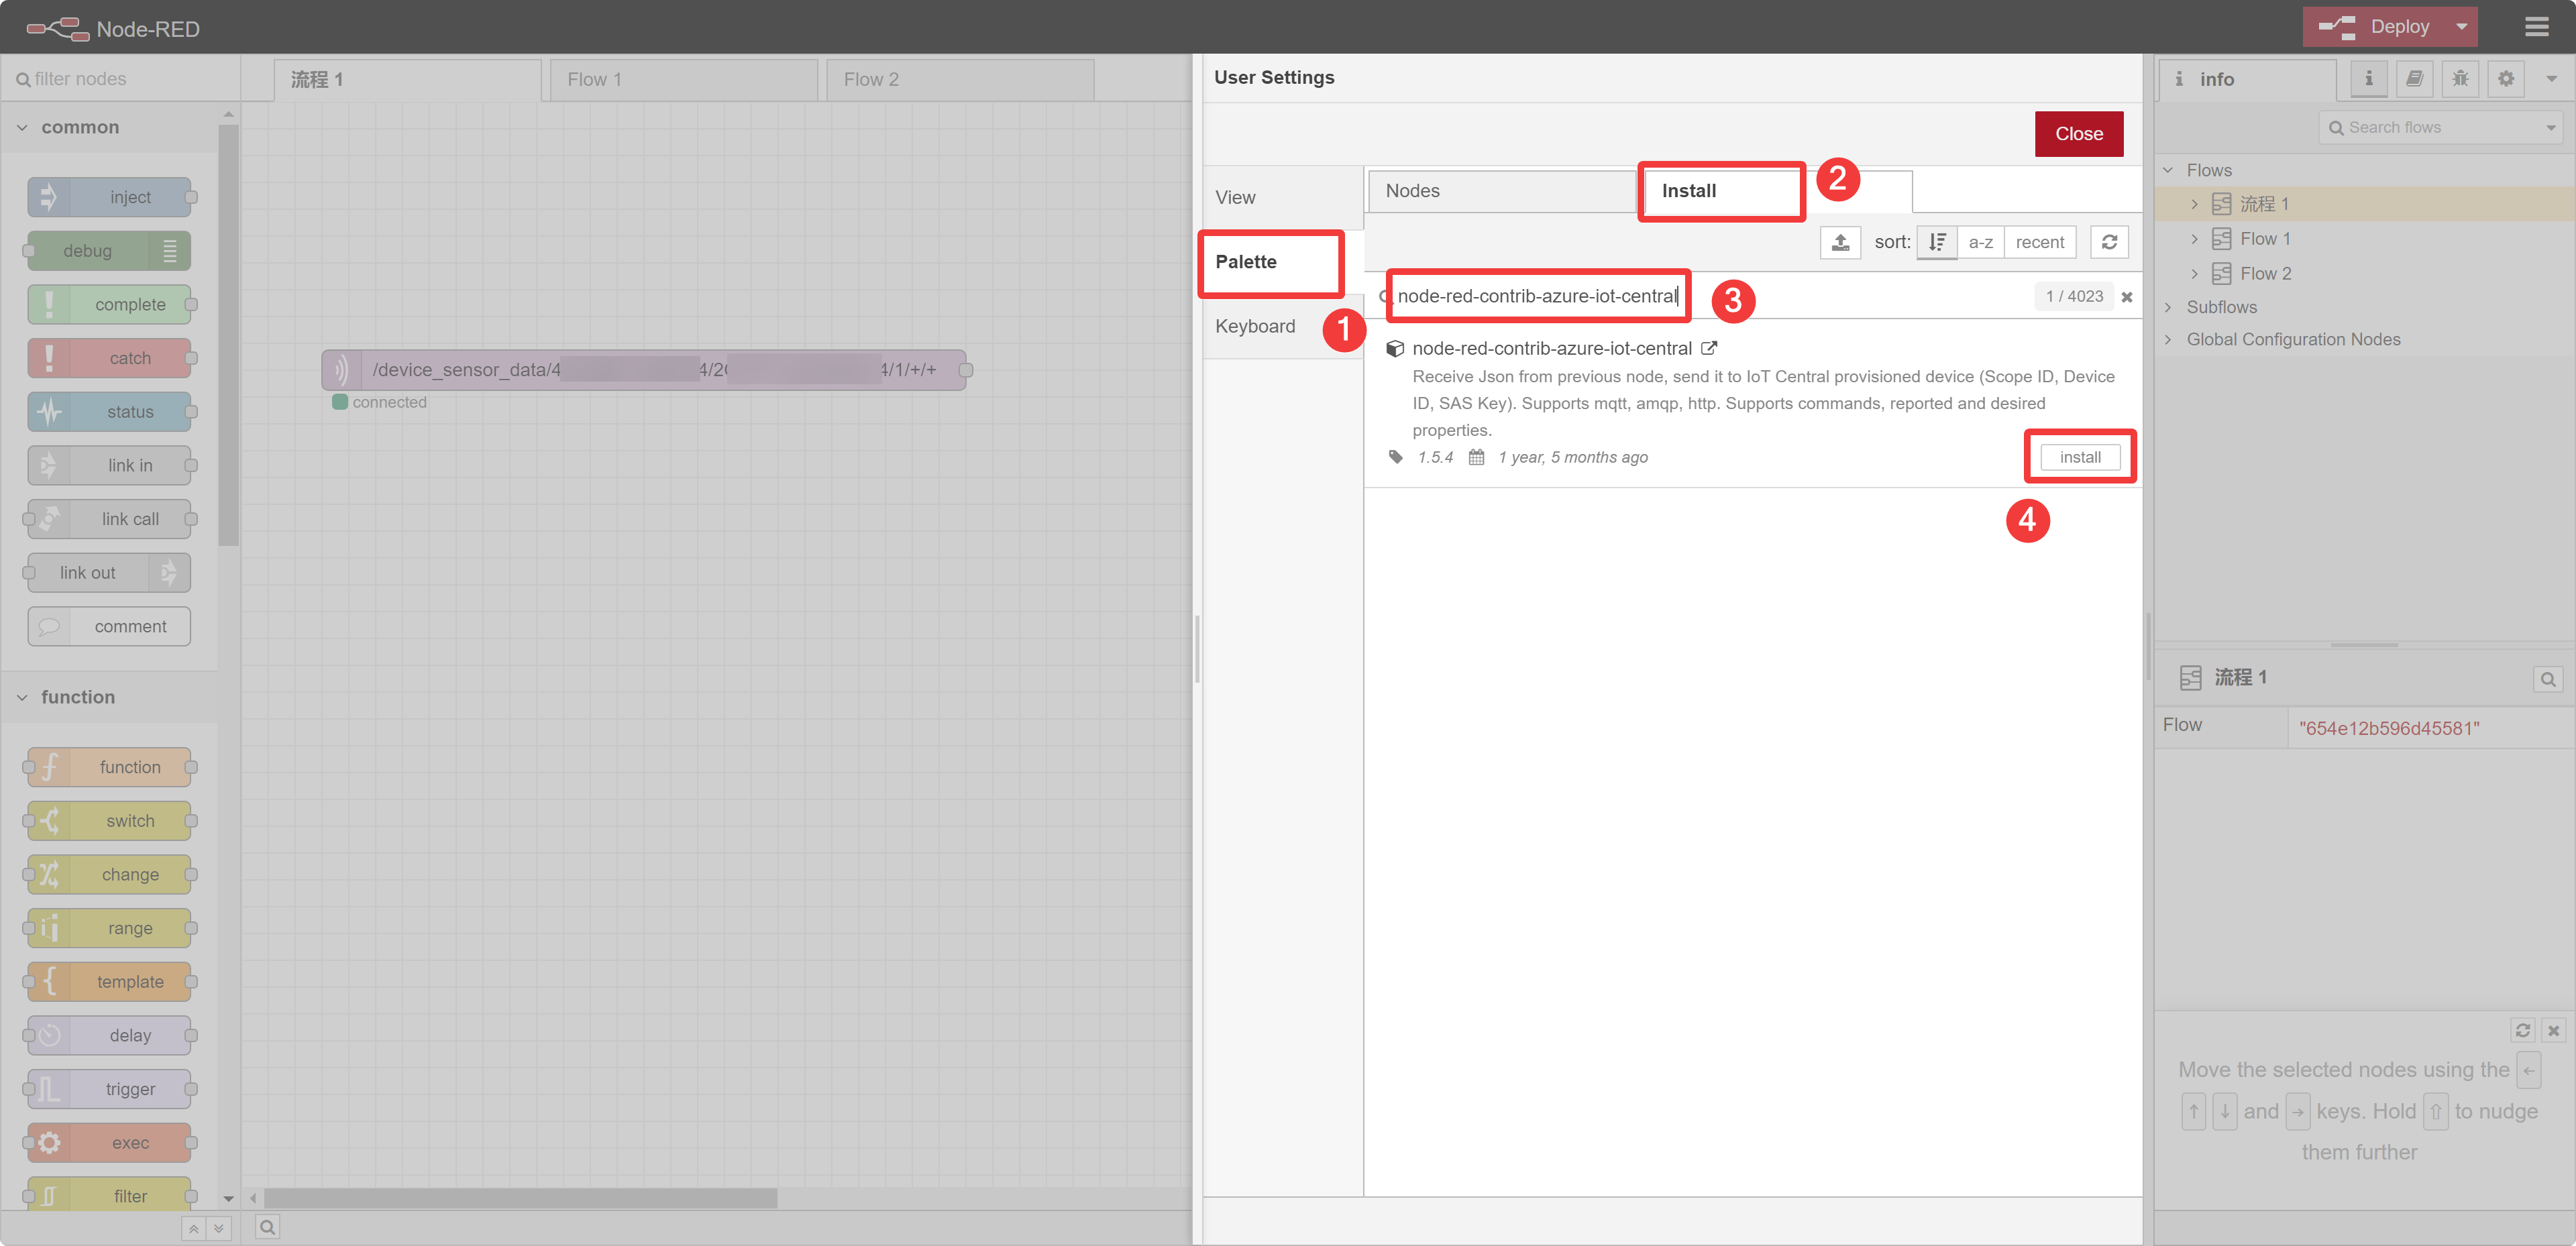The height and width of the screenshot is (1246, 2576).
Task: Select the comment node in palette
Action: [110, 626]
